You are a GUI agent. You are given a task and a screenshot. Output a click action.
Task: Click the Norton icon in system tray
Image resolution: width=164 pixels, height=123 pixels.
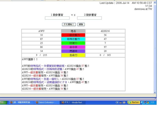(134, 102)
